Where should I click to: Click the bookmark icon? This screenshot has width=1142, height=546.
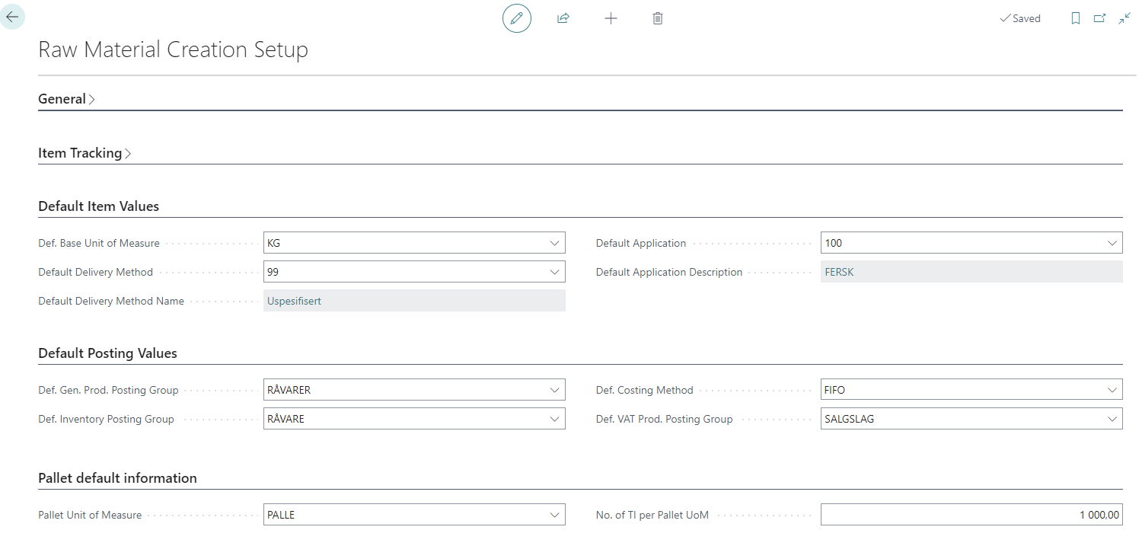coord(1075,18)
